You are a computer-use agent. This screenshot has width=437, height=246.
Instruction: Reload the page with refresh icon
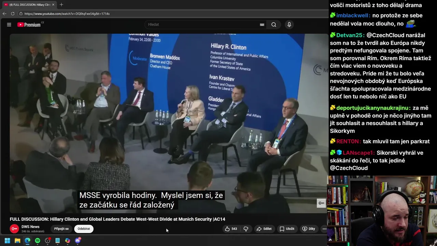click(x=13, y=14)
